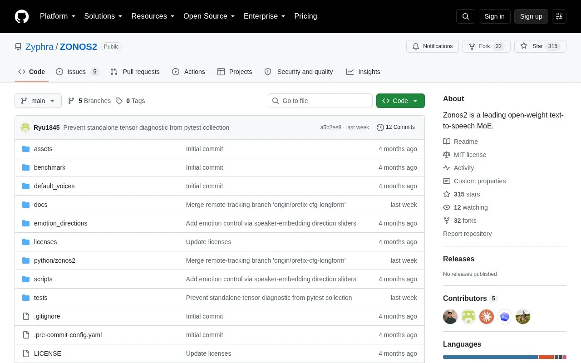Open Custom properties link

pyautogui.click(x=480, y=181)
